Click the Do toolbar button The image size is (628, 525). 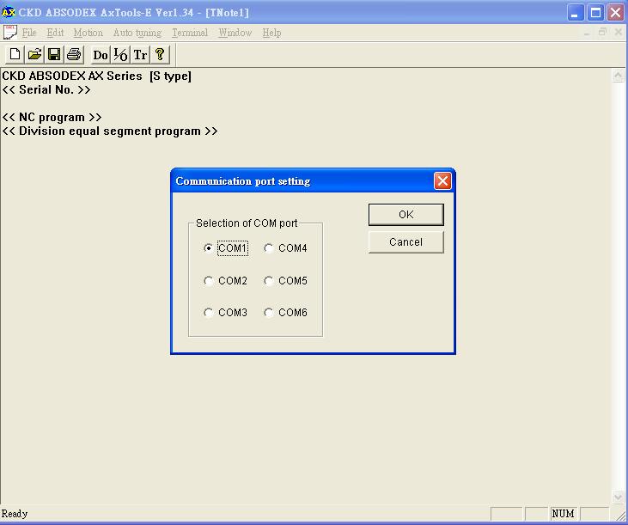point(101,55)
